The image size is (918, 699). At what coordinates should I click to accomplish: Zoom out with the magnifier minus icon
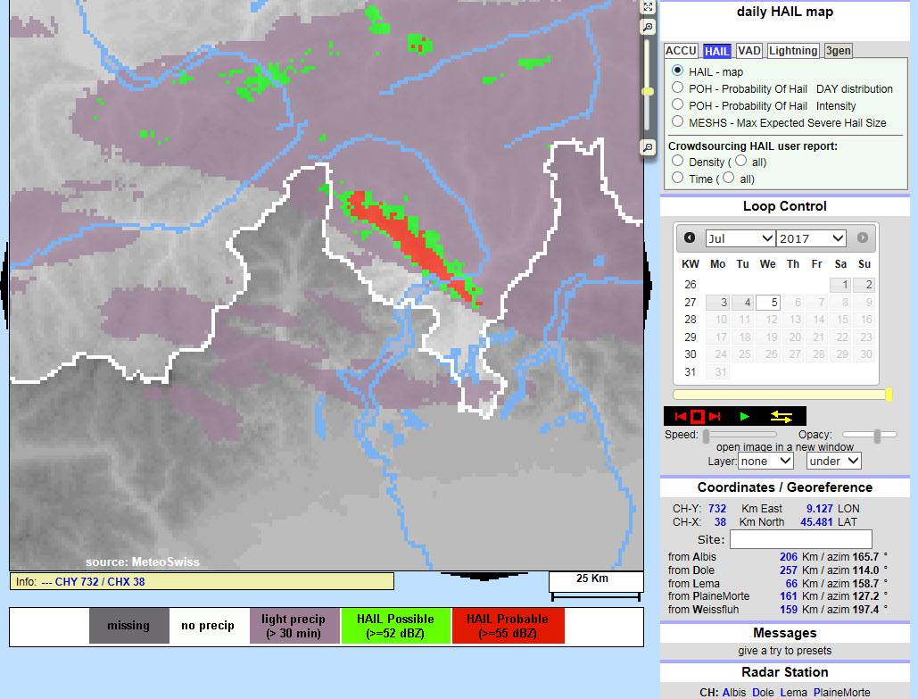[x=649, y=147]
